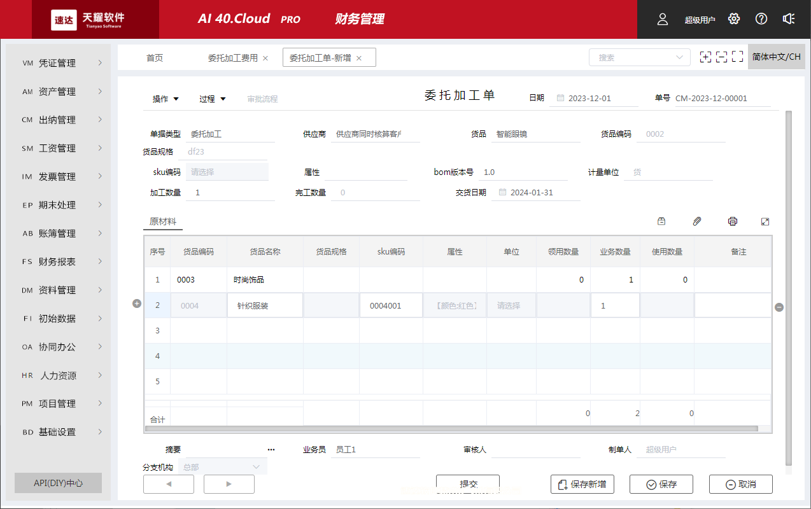Click the announcement speaker icon
Image resolution: width=811 pixels, height=509 pixels.
789,19
